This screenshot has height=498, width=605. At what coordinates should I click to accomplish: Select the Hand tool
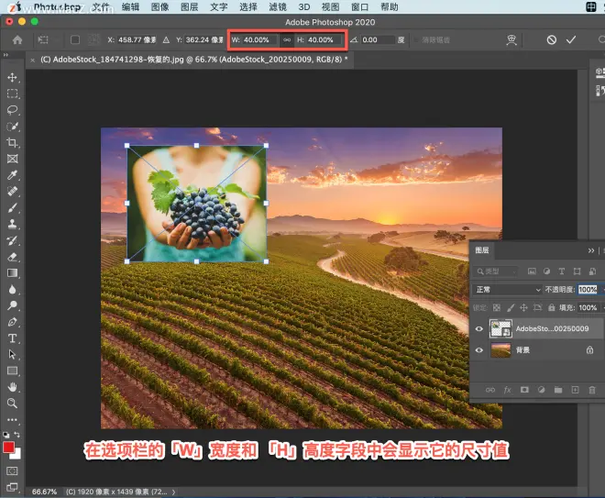[x=12, y=387]
